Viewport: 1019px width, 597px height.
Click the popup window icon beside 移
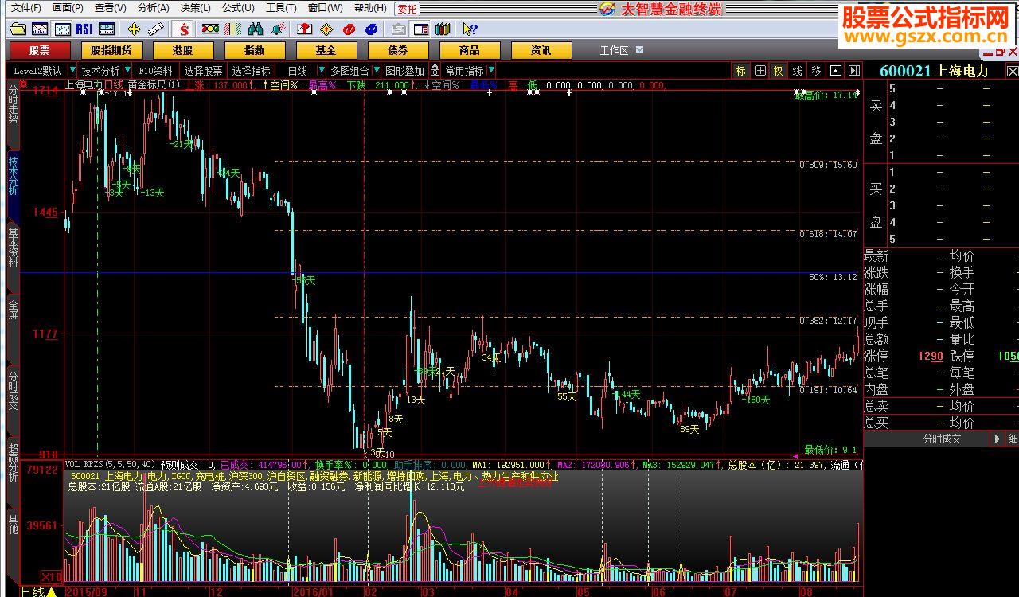point(836,71)
